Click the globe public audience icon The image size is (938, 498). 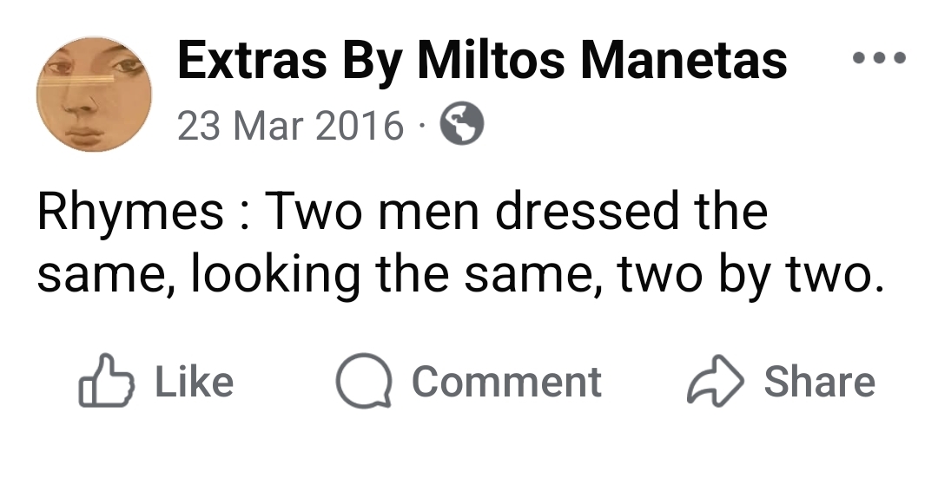click(462, 127)
